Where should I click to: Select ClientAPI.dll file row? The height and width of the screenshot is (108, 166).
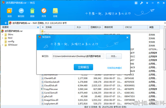pos(100,78)
